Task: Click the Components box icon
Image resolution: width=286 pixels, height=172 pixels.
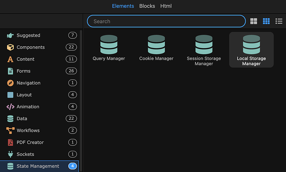Action: [x=10, y=47]
